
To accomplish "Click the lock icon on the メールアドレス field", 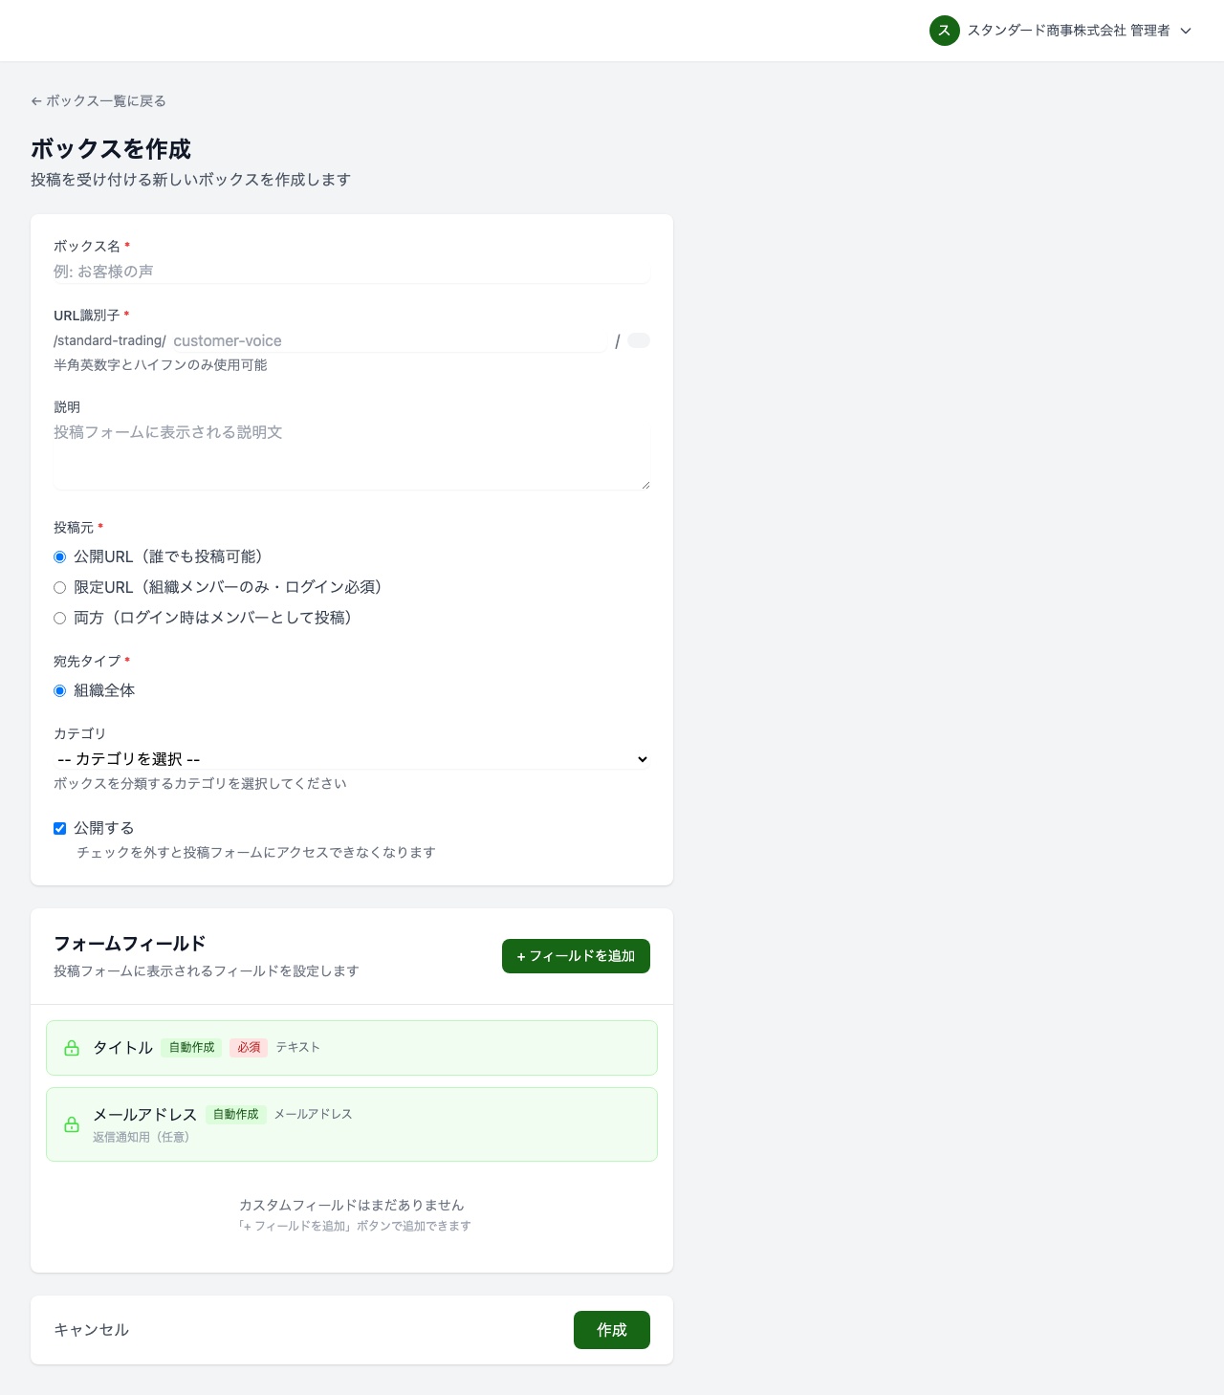I will [x=72, y=1124].
